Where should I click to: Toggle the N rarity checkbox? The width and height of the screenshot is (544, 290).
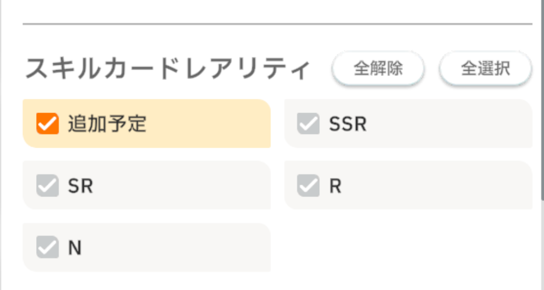click(x=47, y=248)
